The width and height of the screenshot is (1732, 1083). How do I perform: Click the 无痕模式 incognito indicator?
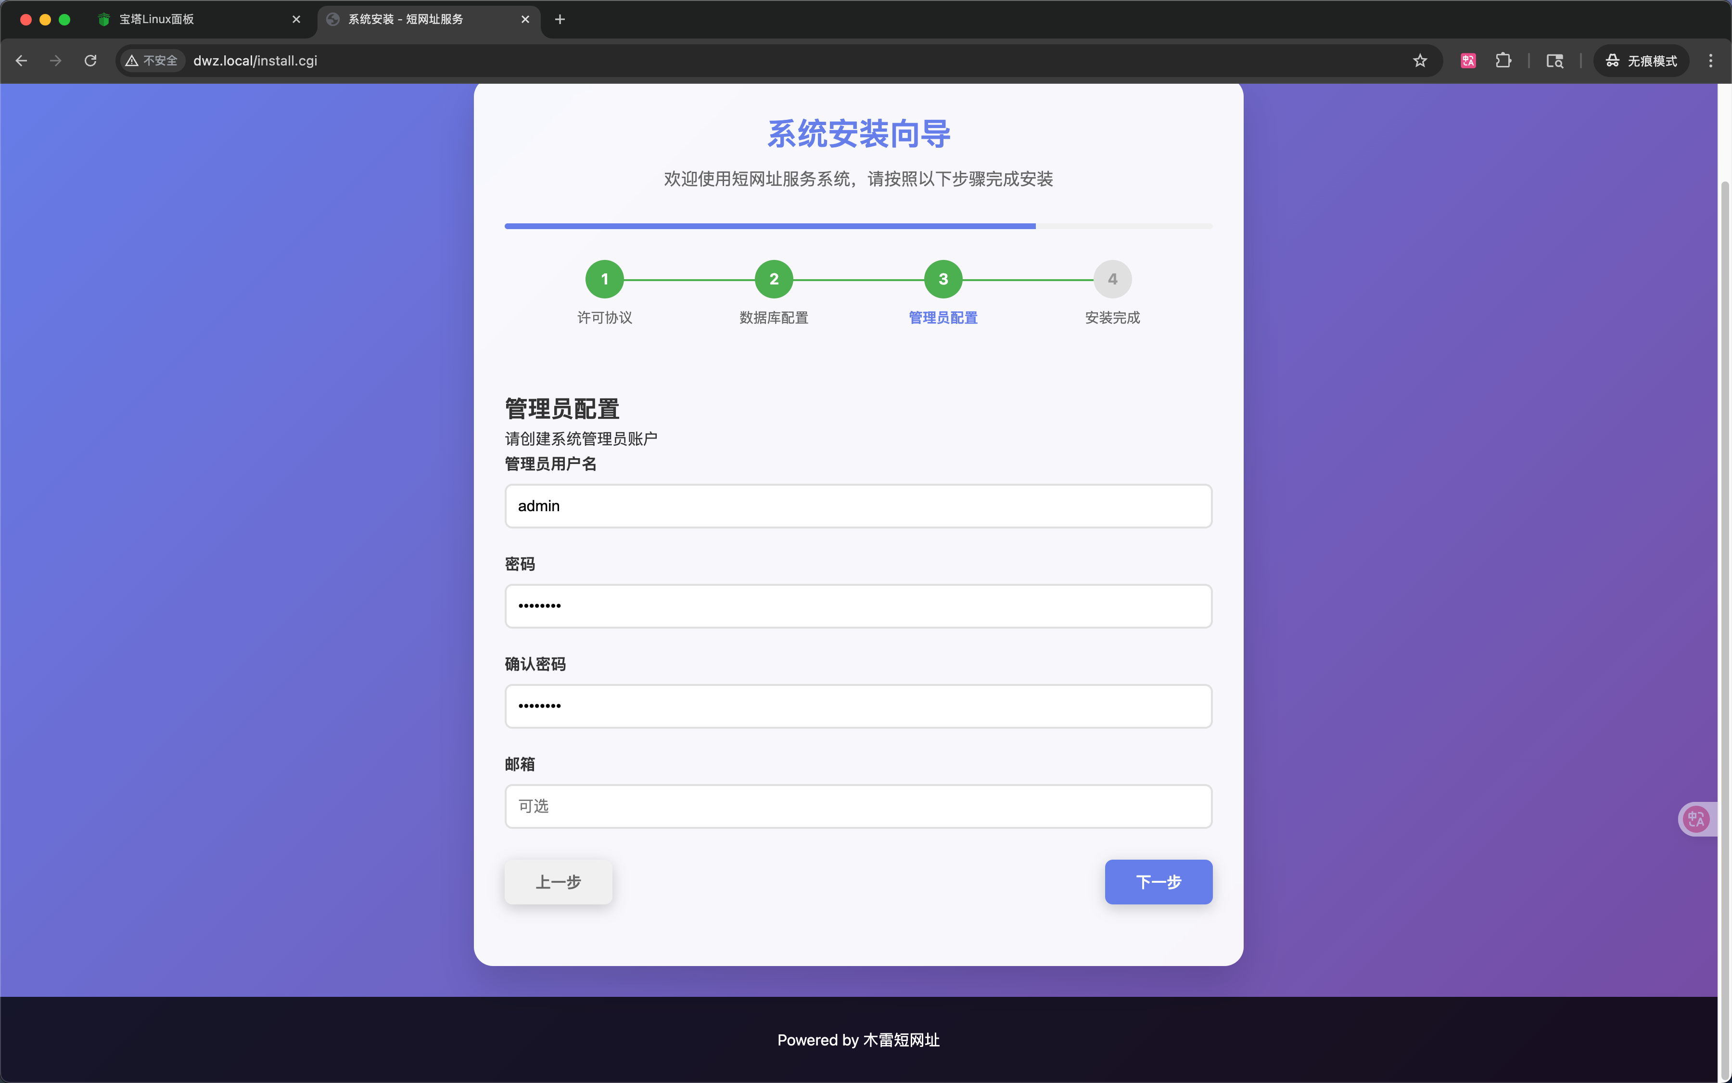(x=1641, y=61)
